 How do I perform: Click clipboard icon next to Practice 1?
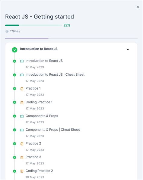[22, 89]
